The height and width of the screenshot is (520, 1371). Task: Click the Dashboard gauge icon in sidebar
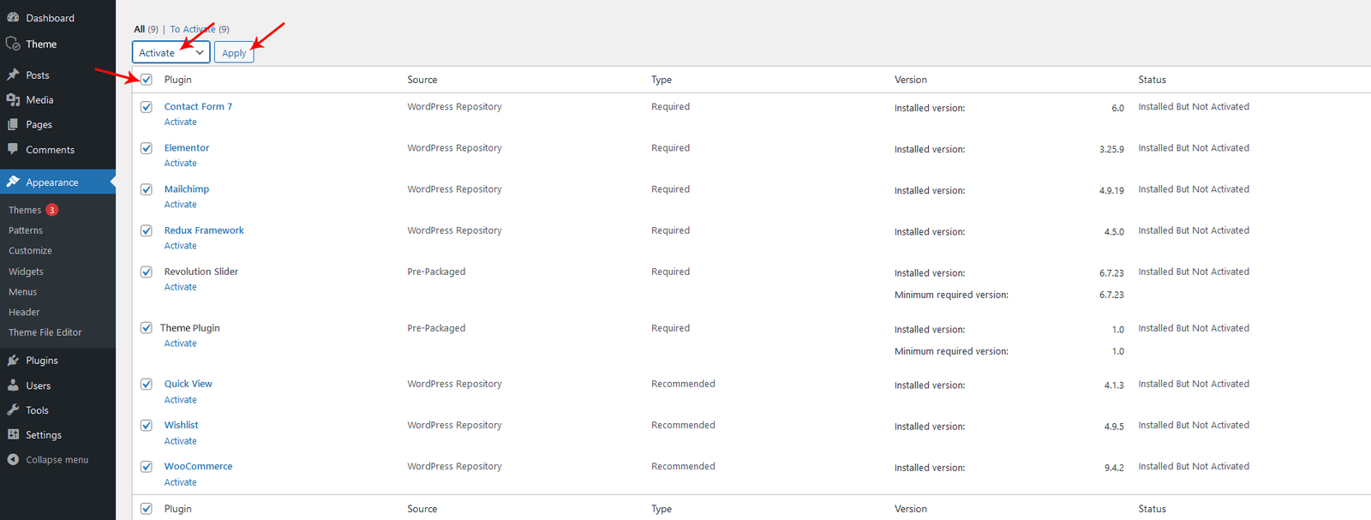pyautogui.click(x=13, y=17)
